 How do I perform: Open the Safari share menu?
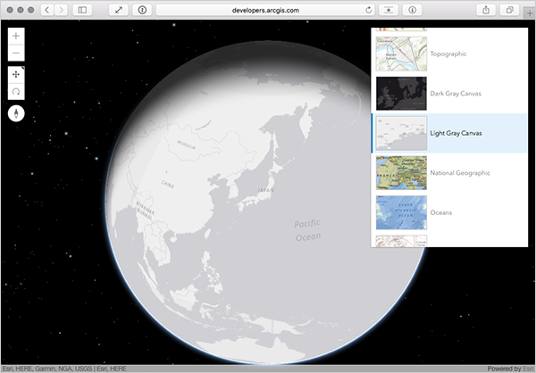(x=486, y=10)
